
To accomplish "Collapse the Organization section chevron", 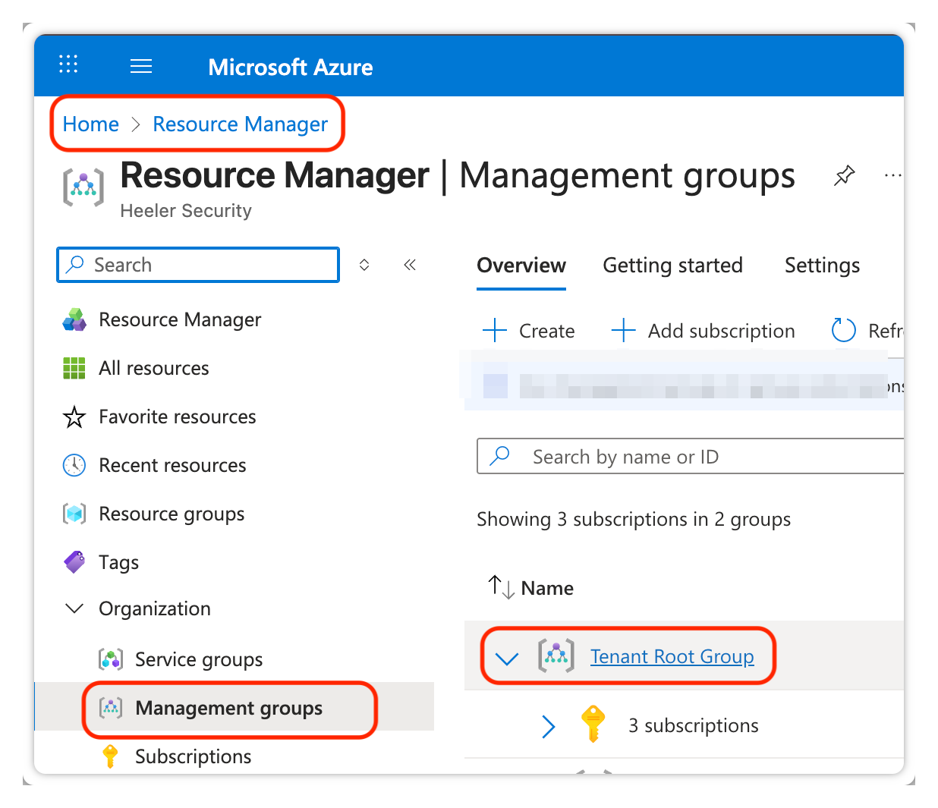I will (74, 608).
